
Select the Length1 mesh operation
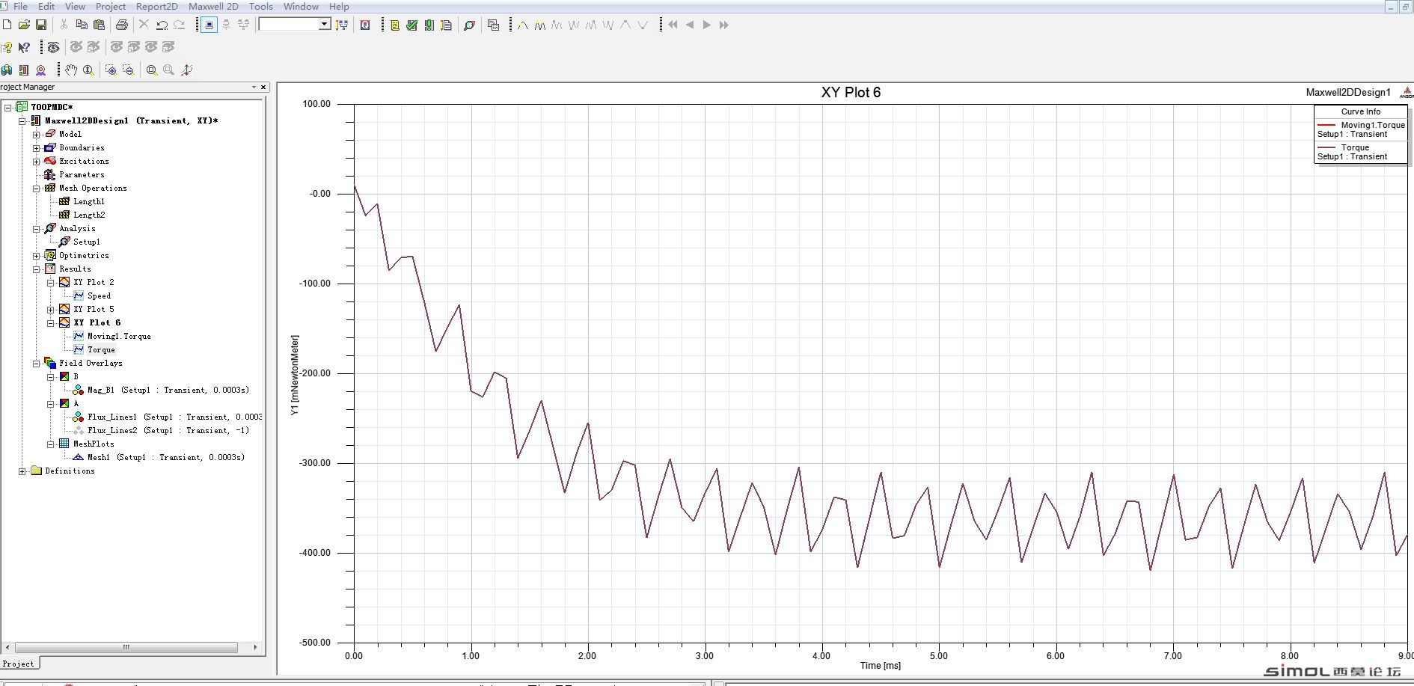tap(89, 202)
